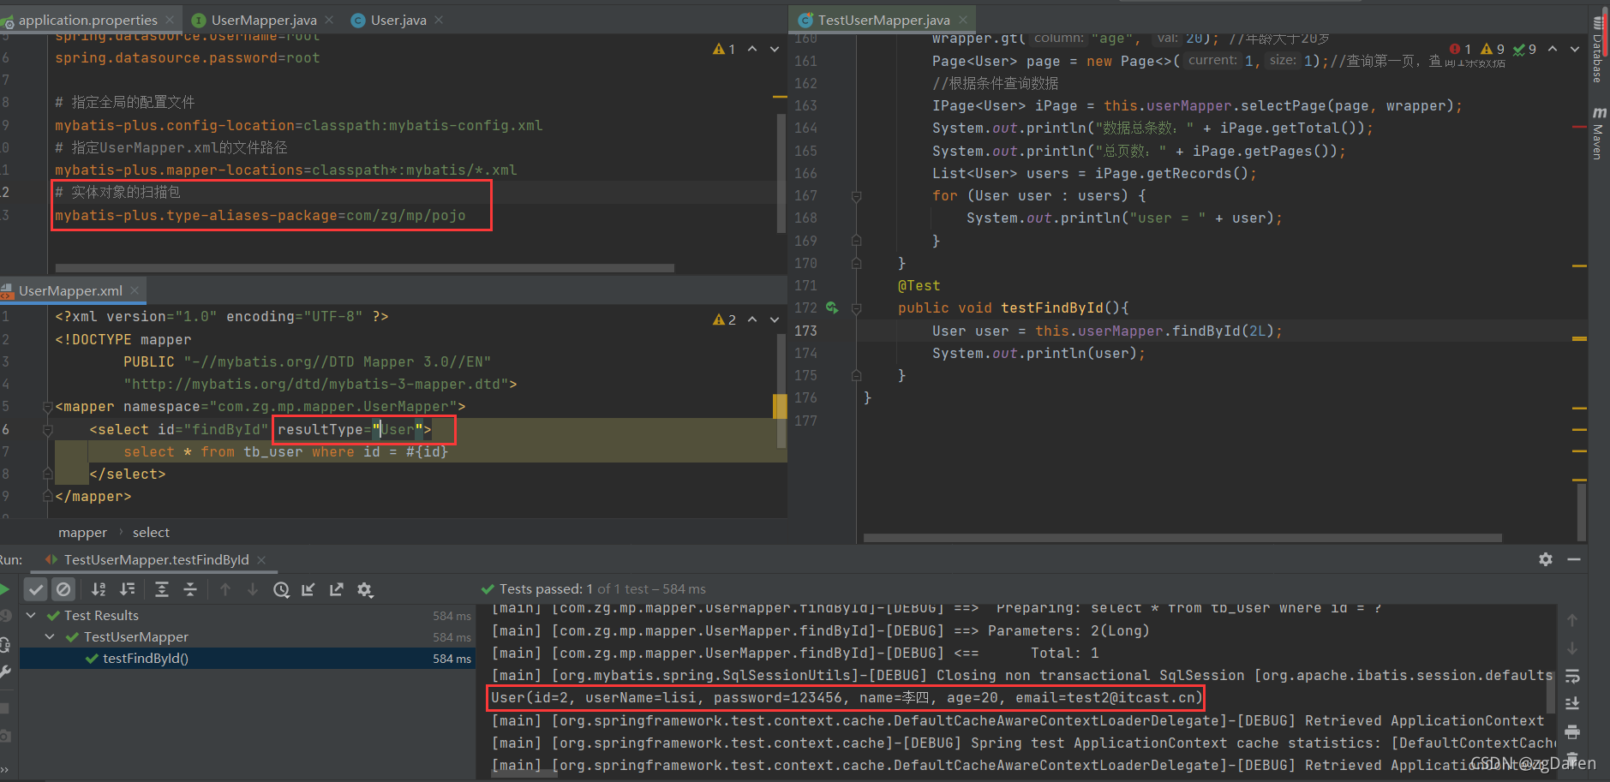The height and width of the screenshot is (782, 1610).
Task: Collapse the Test Results tree node
Action: (x=31, y=615)
